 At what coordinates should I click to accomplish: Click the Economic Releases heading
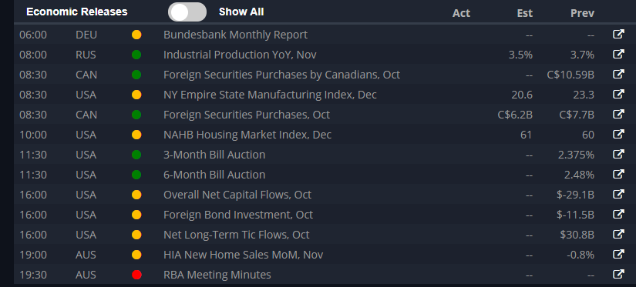coord(76,12)
